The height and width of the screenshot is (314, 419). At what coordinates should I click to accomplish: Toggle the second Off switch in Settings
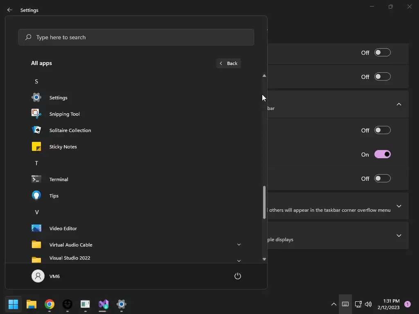click(x=383, y=76)
